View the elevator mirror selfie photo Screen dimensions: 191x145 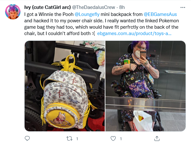pyautogui.click(x=145, y=86)
